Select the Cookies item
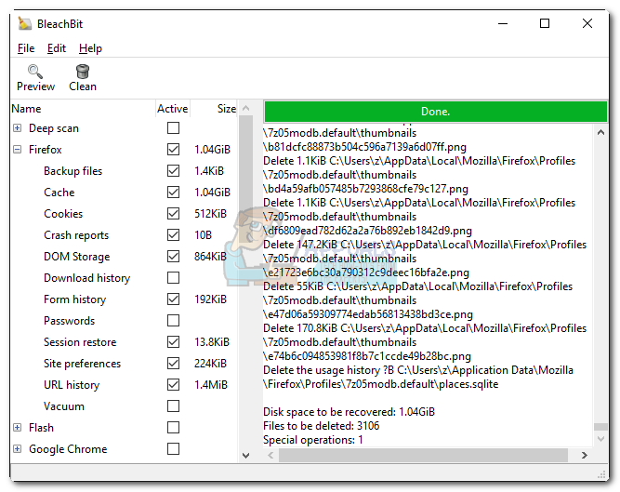 click(x=63, y=214)
